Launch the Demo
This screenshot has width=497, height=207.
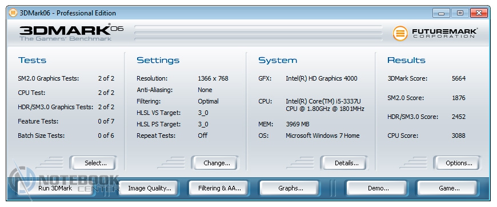[377, 188]
